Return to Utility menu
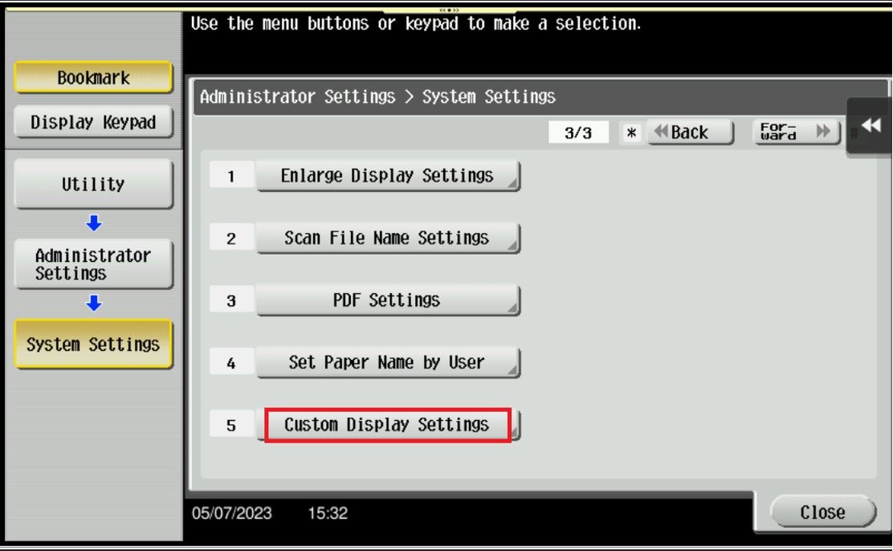The image size is (893, 551). [x=93, y=184]
